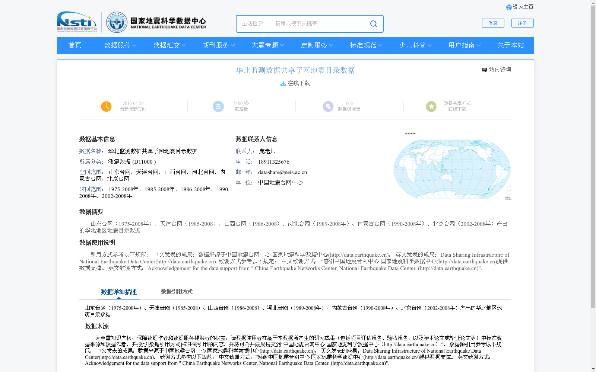Screen dimensions: 596x372
Task: Click the orange clock update-time icon
Action: tap(106, 106)
